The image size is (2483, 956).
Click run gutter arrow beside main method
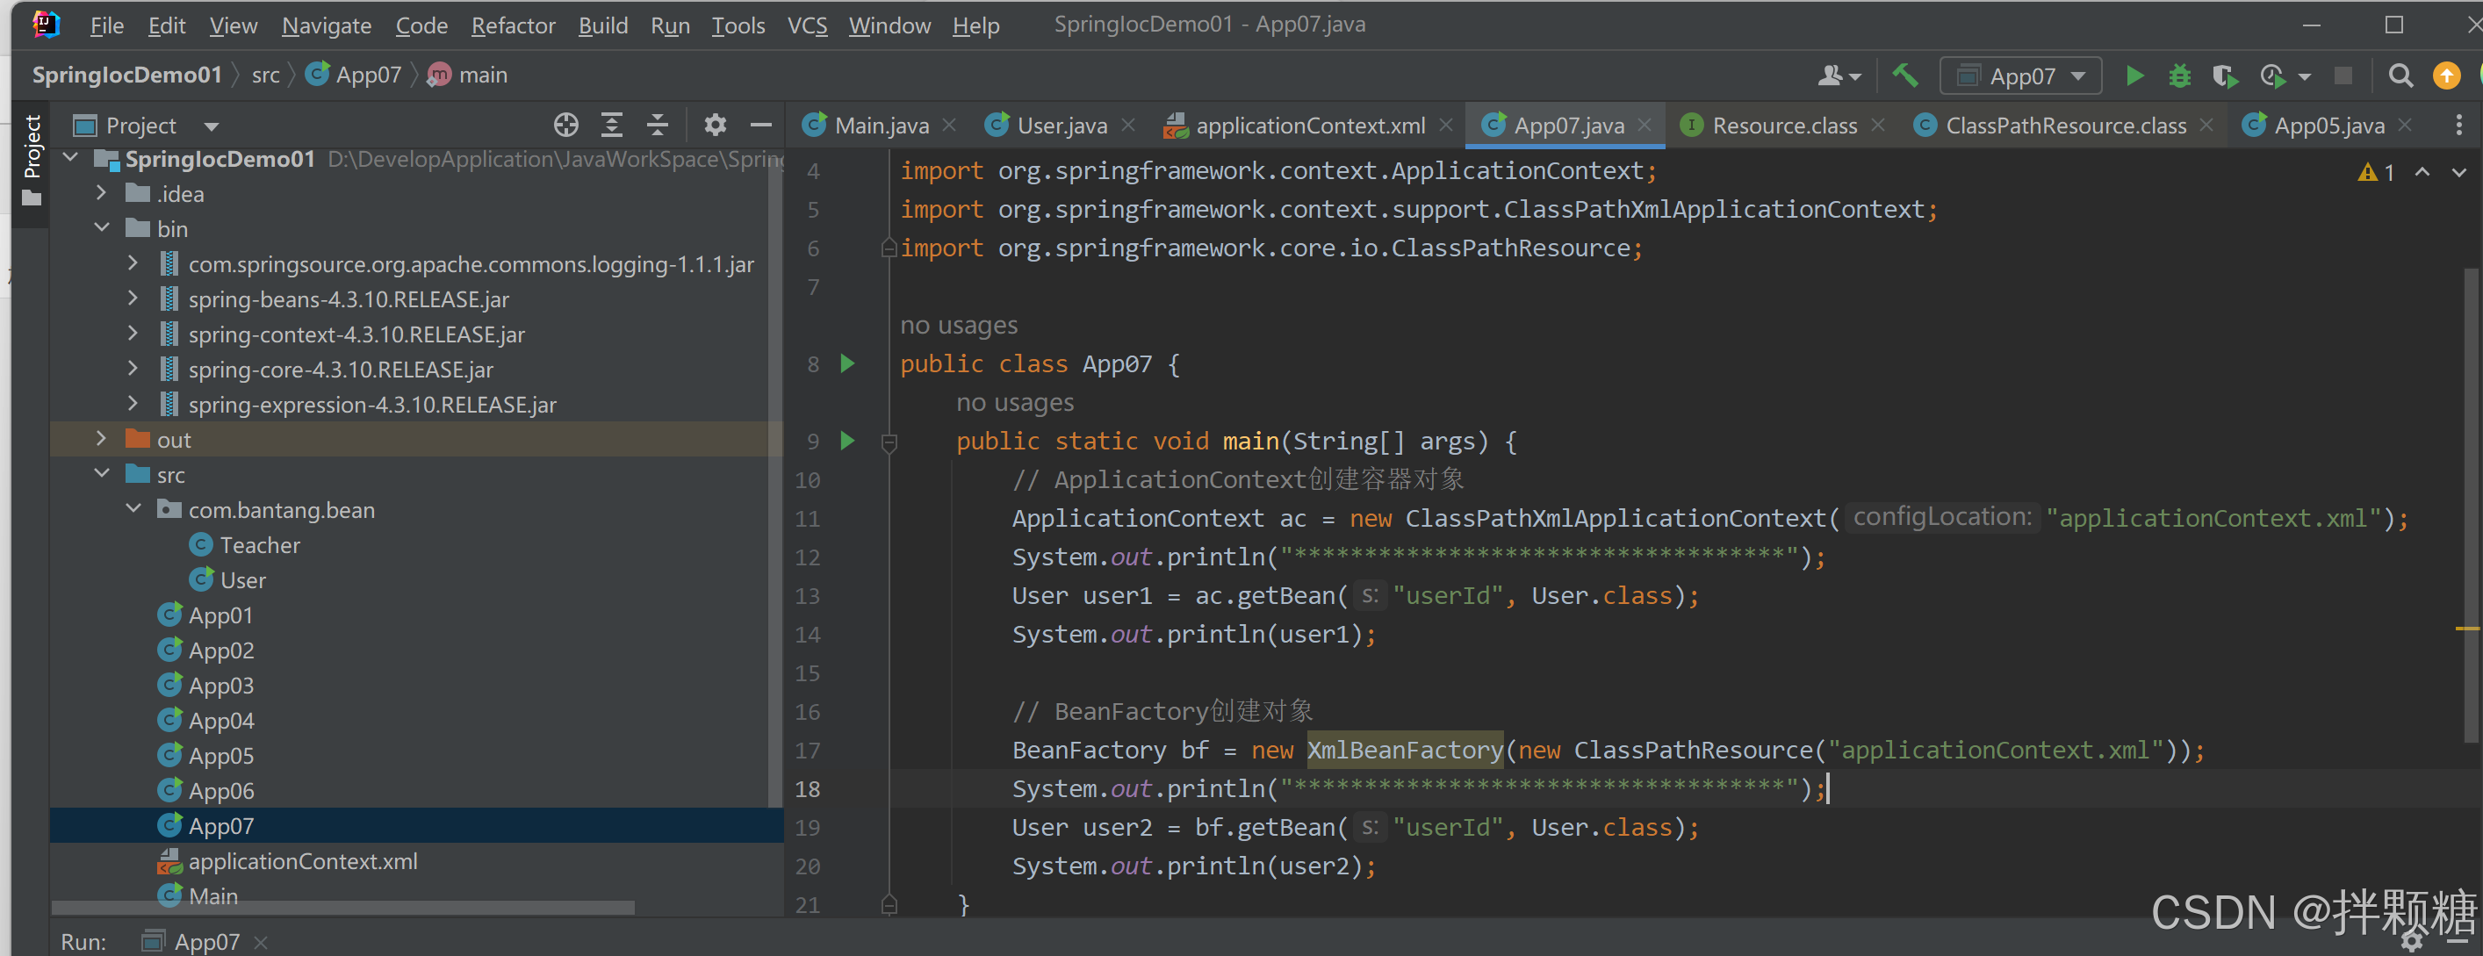coord(847,442)
